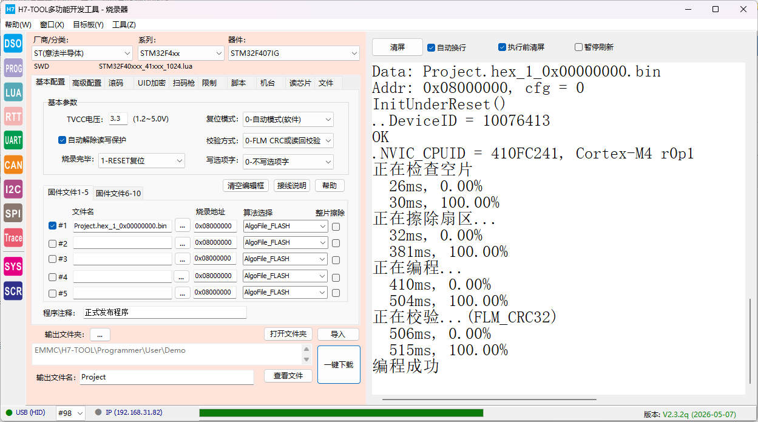Click the #1 烧录地址 0x08000000 field
The height and width of the screenshot is (422, 758).
coord(215,226)
